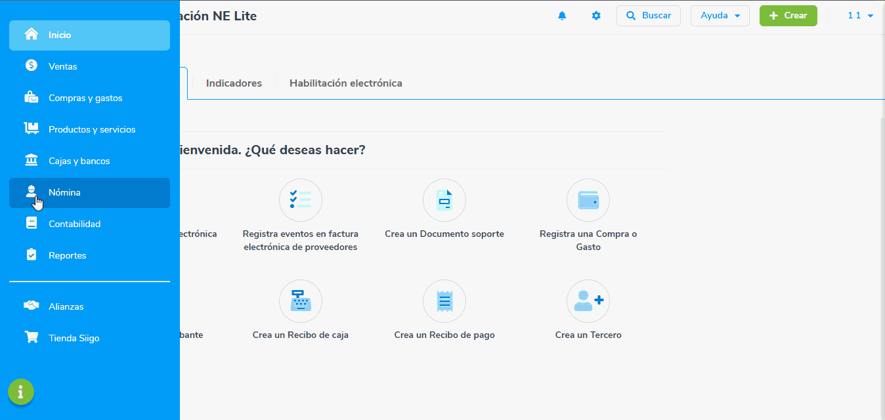Expand the Ayuda dropdown

pos(720,16)
